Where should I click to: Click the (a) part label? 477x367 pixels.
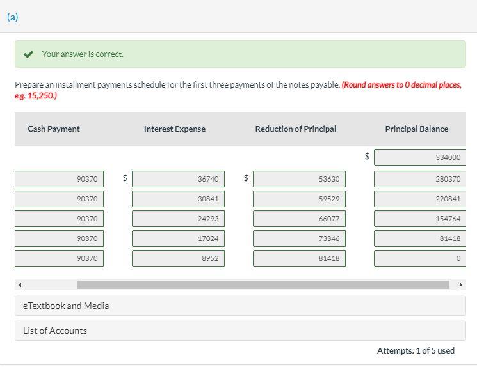[x=12, y=17]
